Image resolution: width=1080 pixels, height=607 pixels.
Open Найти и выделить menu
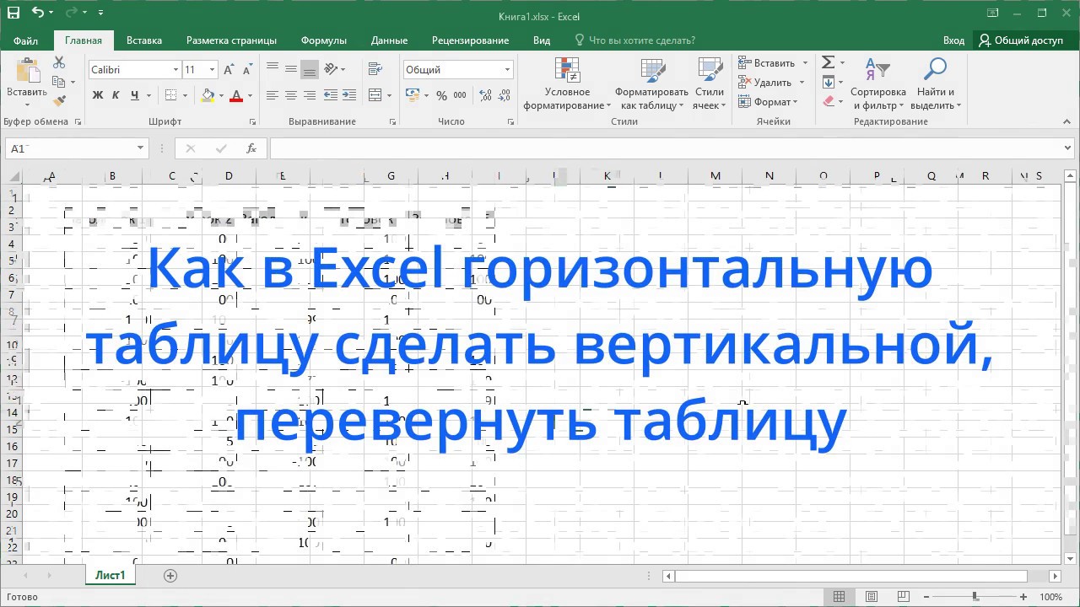pyautogui.click(x=935, y=84)
